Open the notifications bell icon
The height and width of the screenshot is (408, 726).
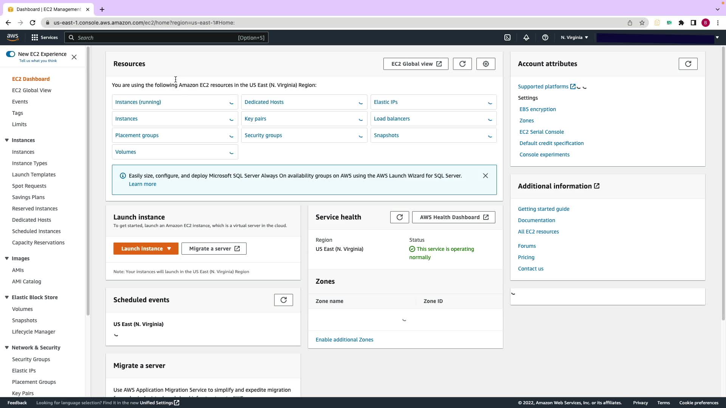(526, 37)
